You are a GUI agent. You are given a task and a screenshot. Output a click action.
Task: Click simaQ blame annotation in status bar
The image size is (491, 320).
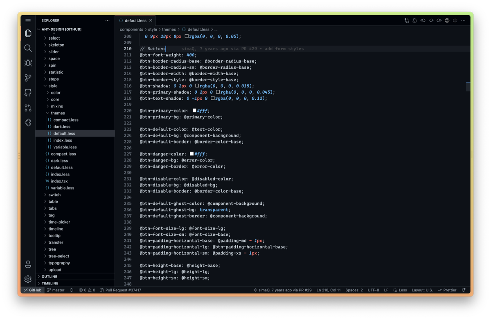coord(283,290)
